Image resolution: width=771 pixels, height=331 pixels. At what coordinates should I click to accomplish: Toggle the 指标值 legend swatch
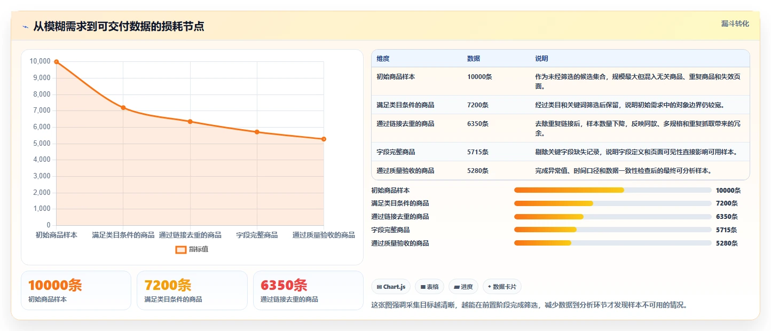point(181,249)
